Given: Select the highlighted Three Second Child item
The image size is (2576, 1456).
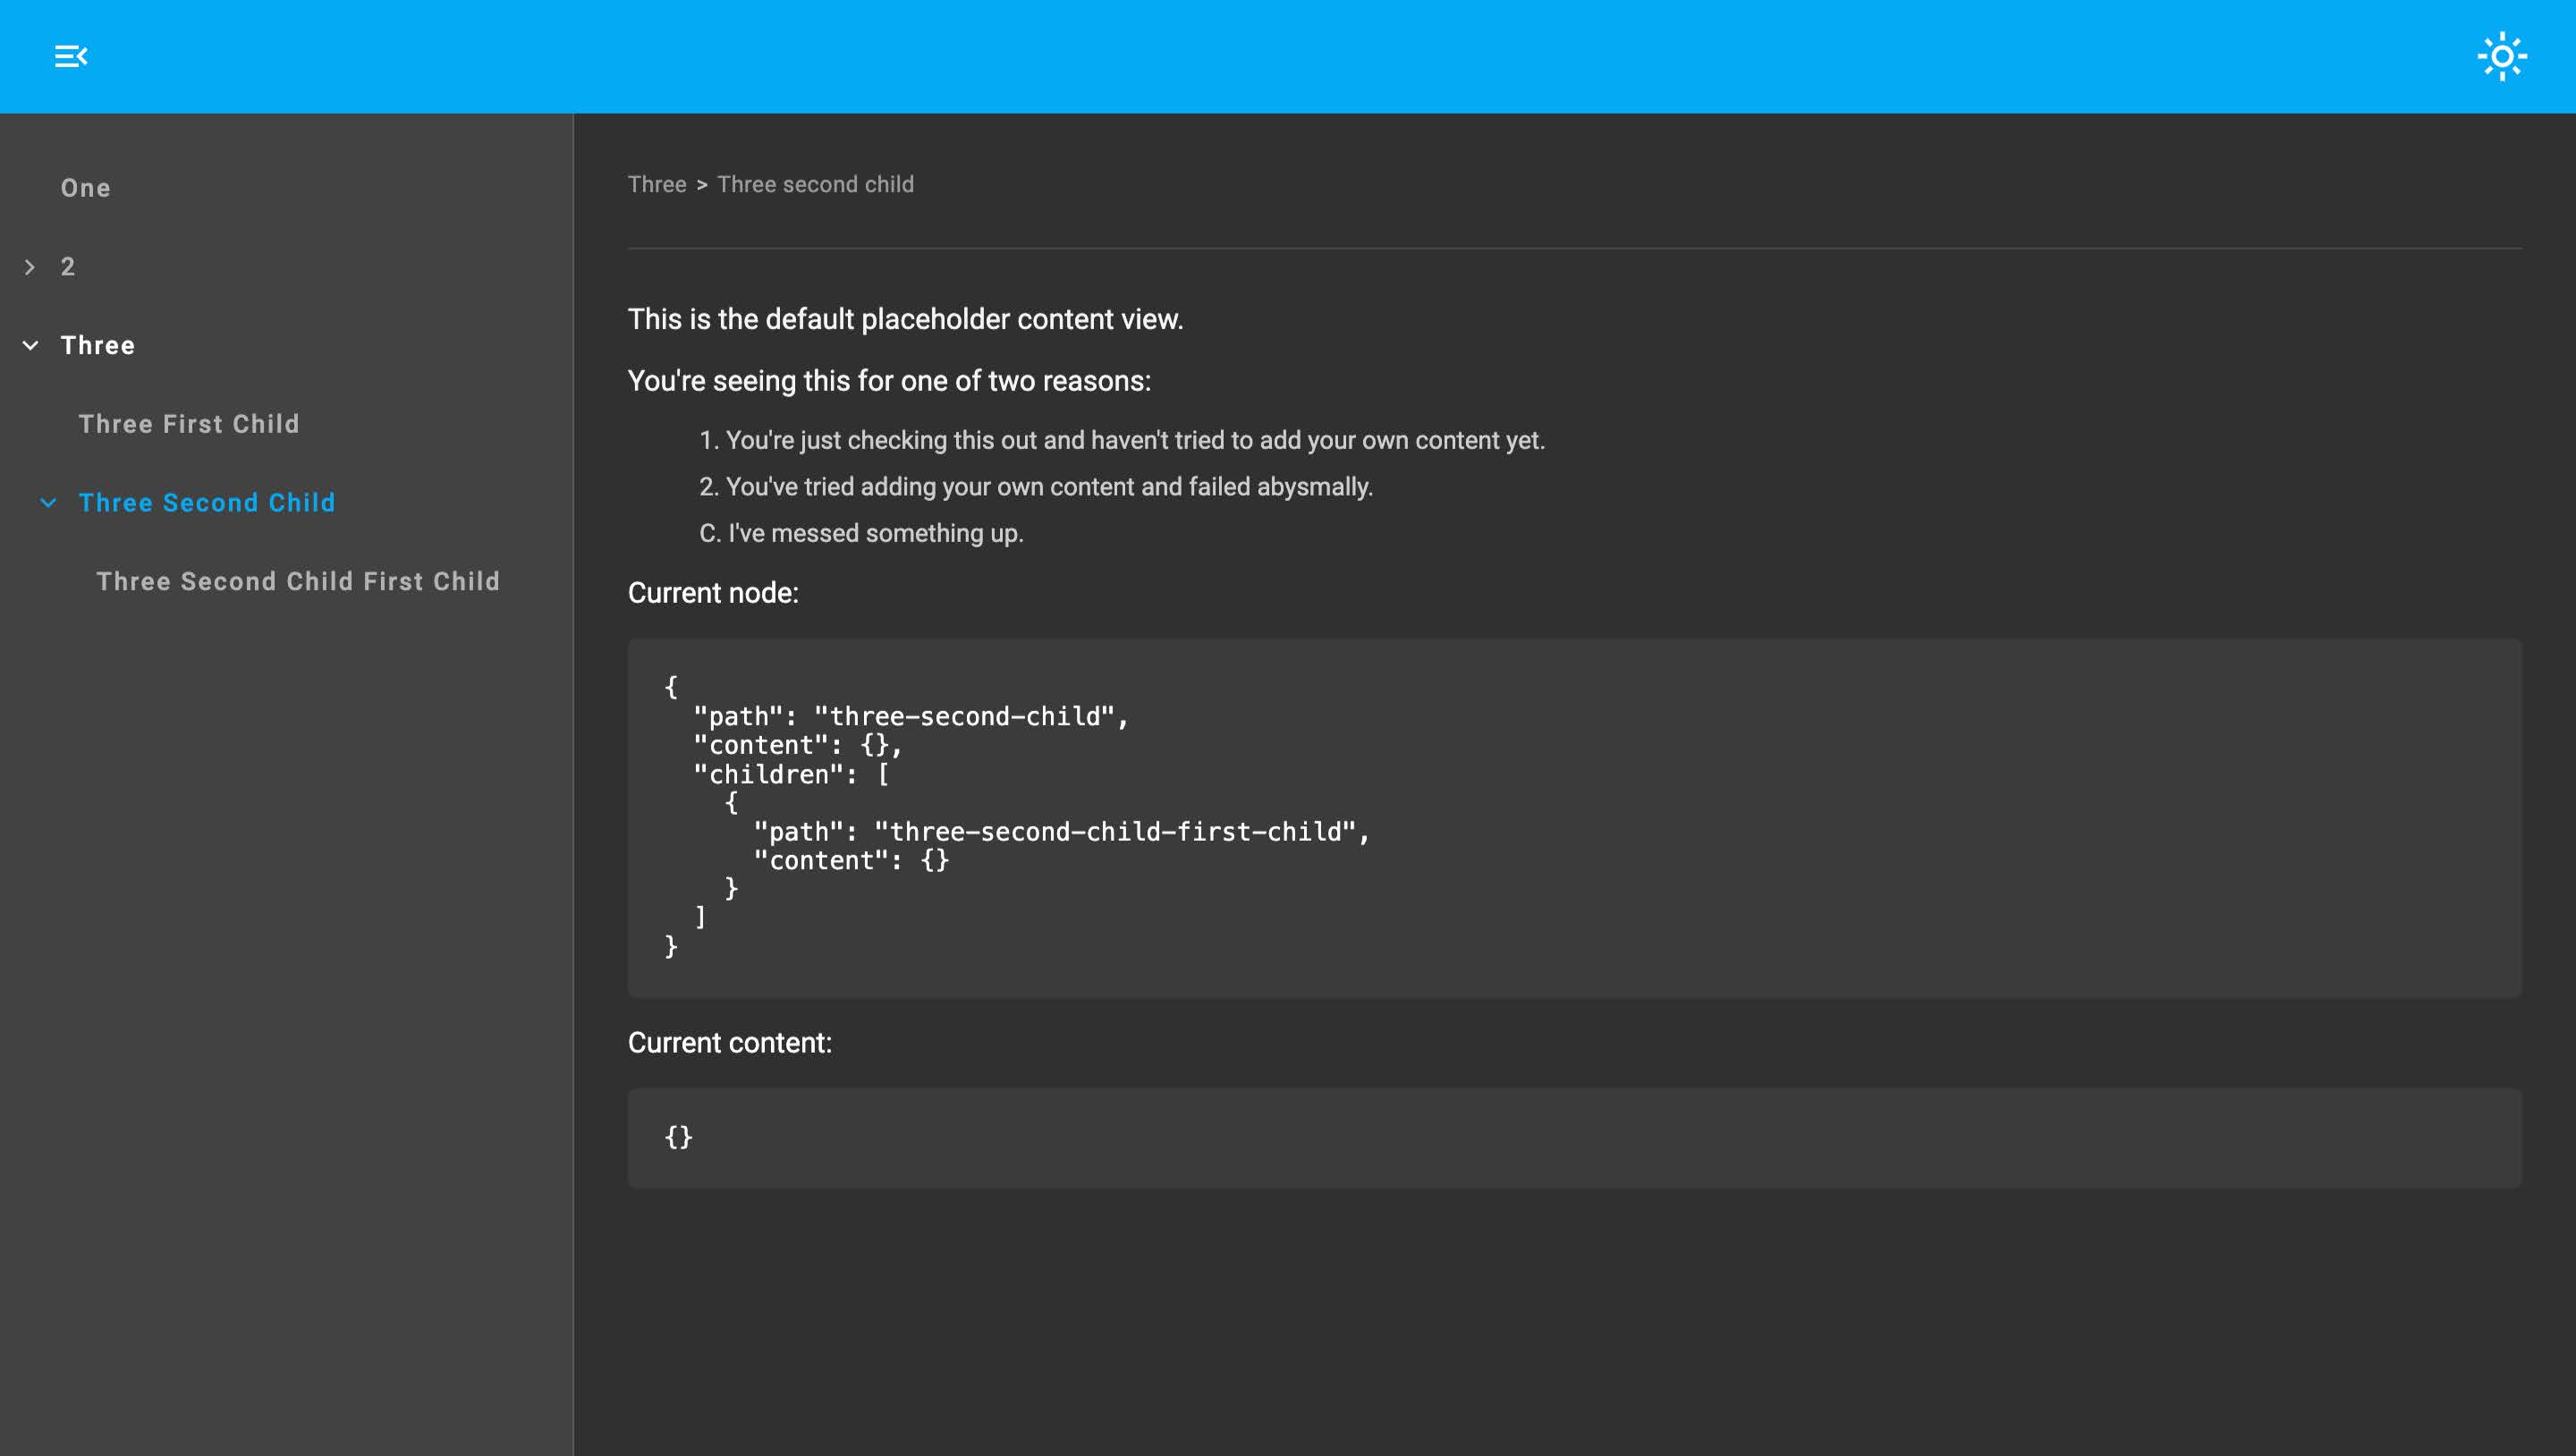Looking at the screenshot, I should pos(207,502).
